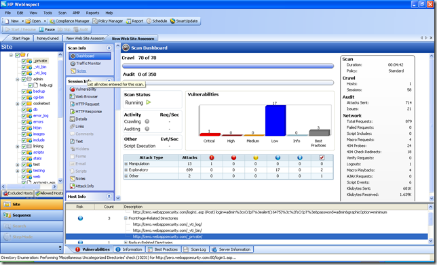Switch to the Server Information tab

[231, 249]
